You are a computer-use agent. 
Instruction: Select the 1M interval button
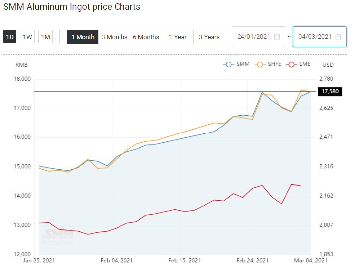click(46, 37)
